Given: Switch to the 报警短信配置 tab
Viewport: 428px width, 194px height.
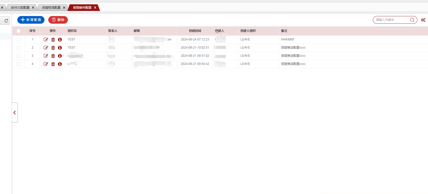Looking at the screenshot, I should [51, 8].
